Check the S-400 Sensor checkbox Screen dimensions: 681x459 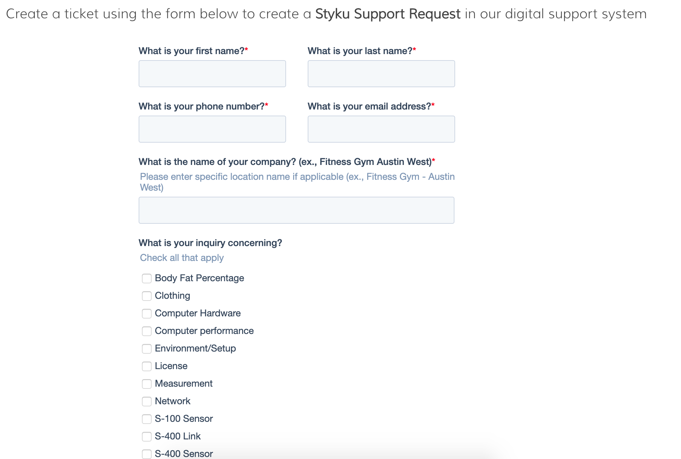tap(147, 454)
